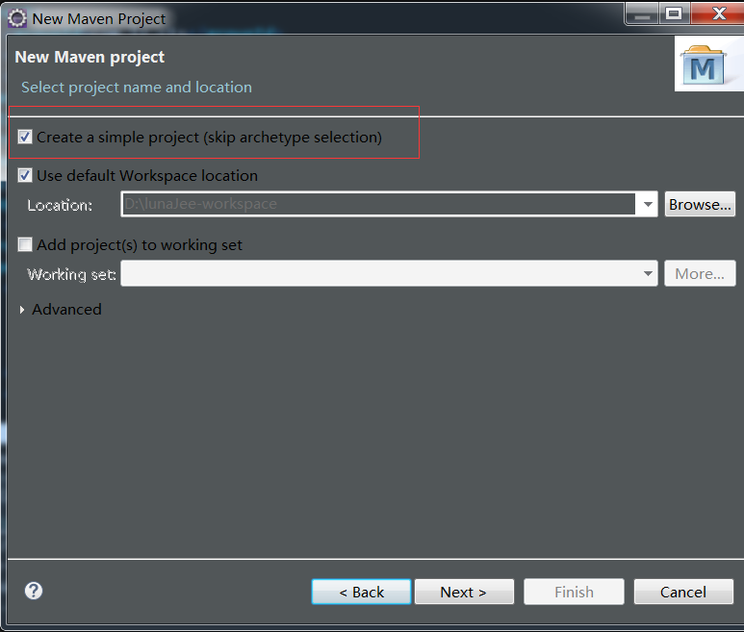Click 'Select project name and location' text
744x632 pixels.
coord(137,88)
